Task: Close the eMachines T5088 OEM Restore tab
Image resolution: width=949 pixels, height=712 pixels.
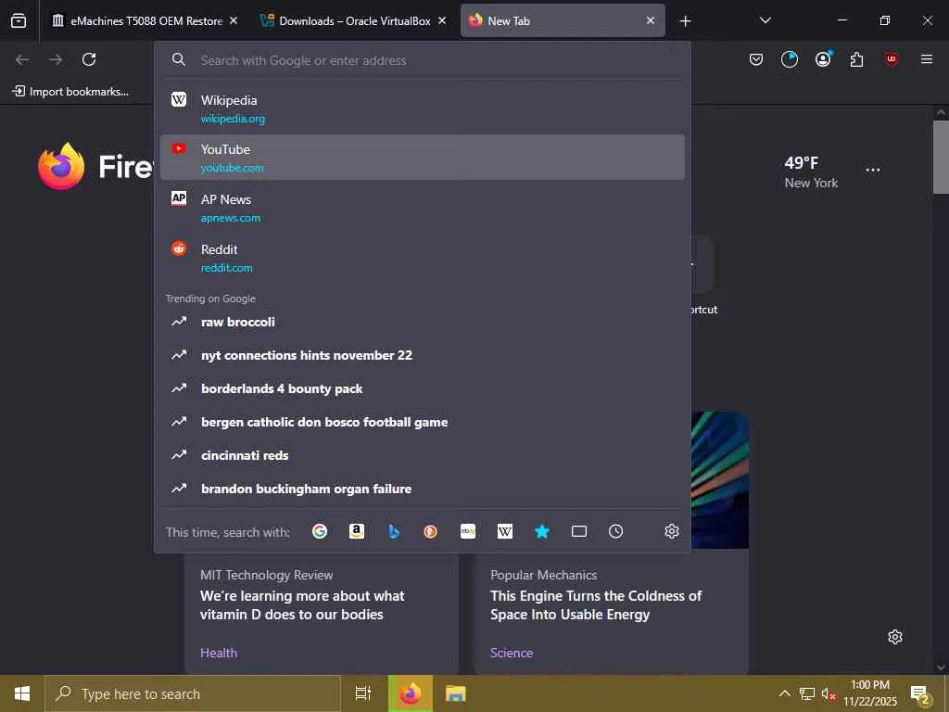Action: (x=234, y=20)
